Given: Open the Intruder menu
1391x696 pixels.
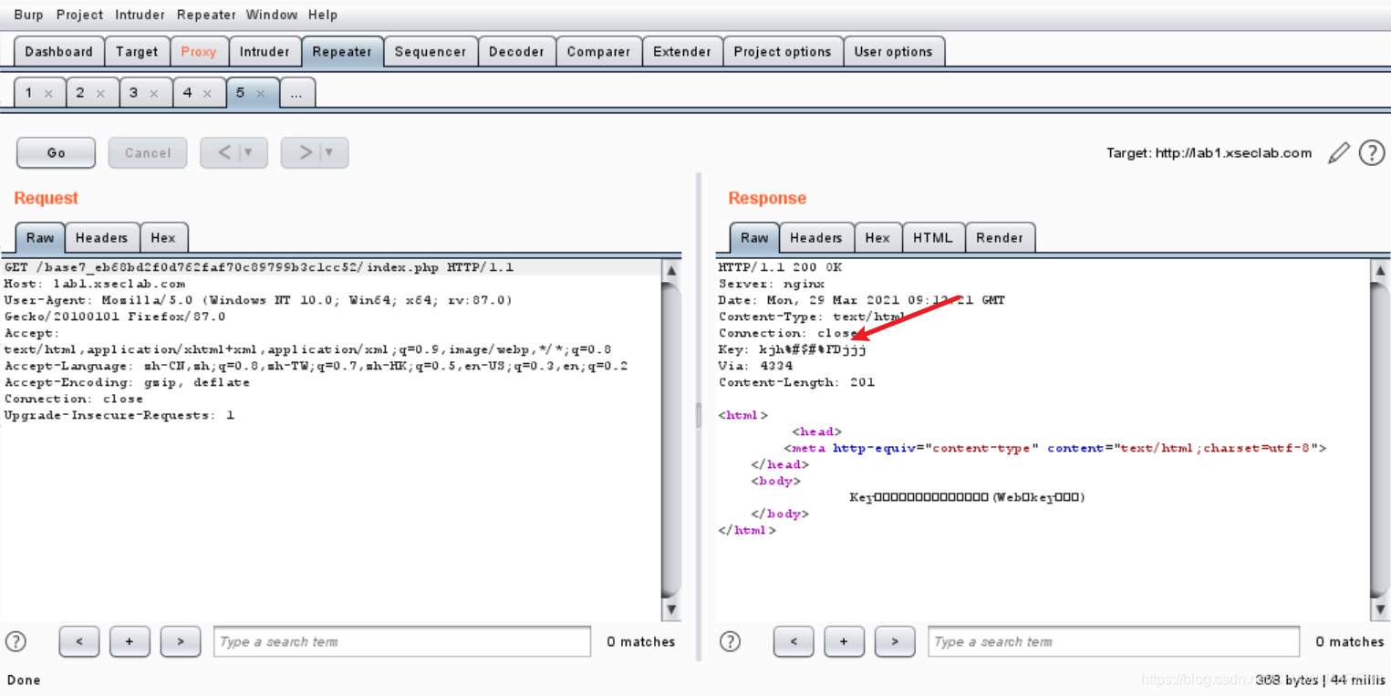Looking at the screenshot, I should [x=140, y=15].
